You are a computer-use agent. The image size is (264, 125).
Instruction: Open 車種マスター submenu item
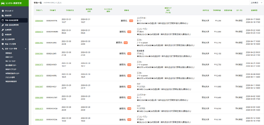click(x=9, y=57)
